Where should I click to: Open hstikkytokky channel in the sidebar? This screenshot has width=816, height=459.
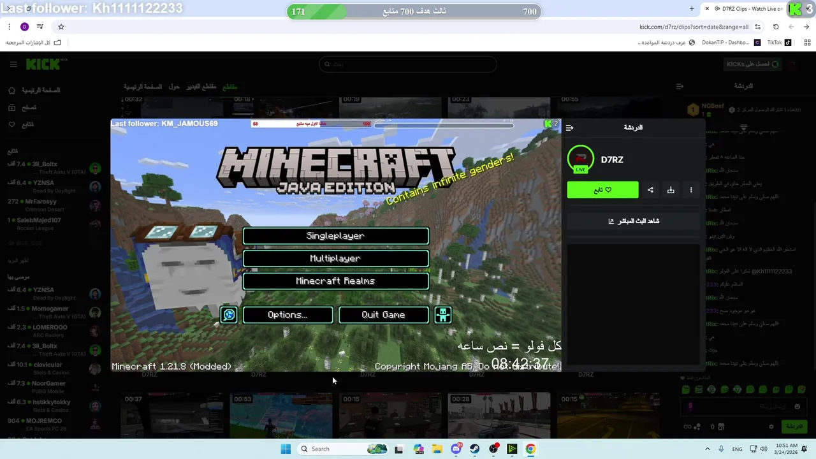(54, 405)
